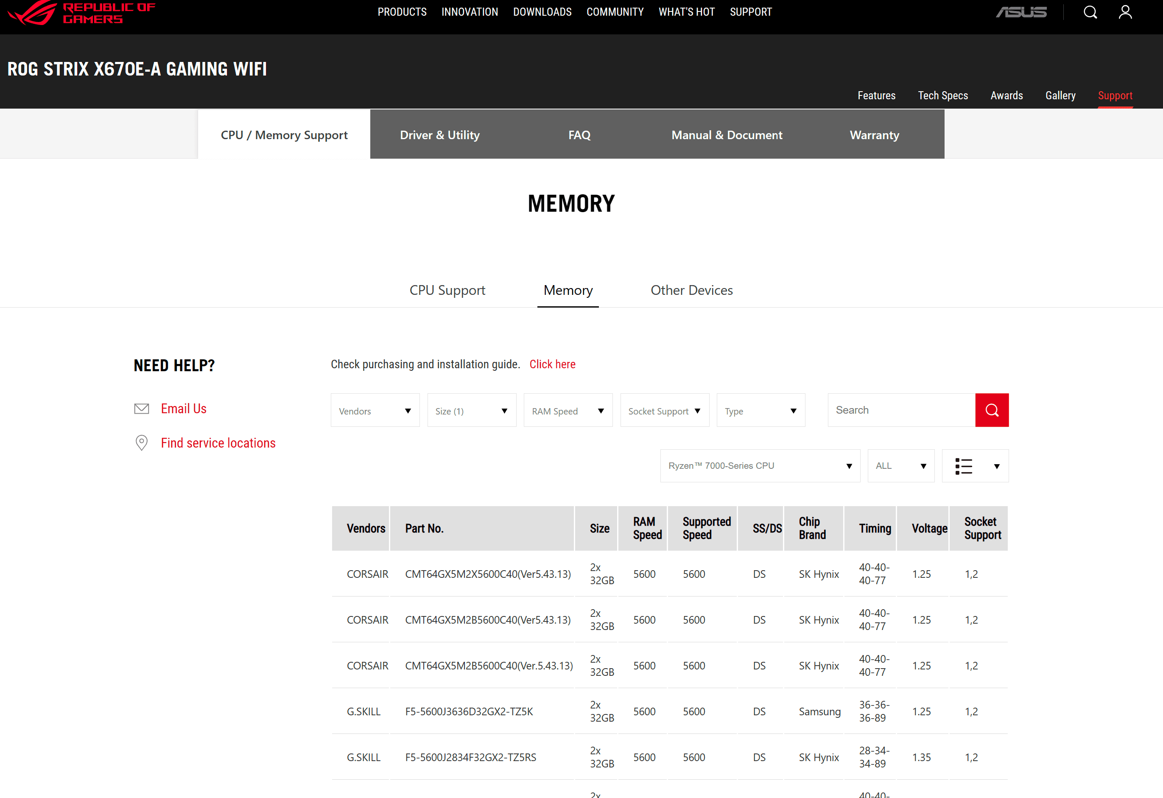1163x798 pixels.
Task: Expand the Ryzen 7000-Series CPU dropdown
Action: coord(760,466)
